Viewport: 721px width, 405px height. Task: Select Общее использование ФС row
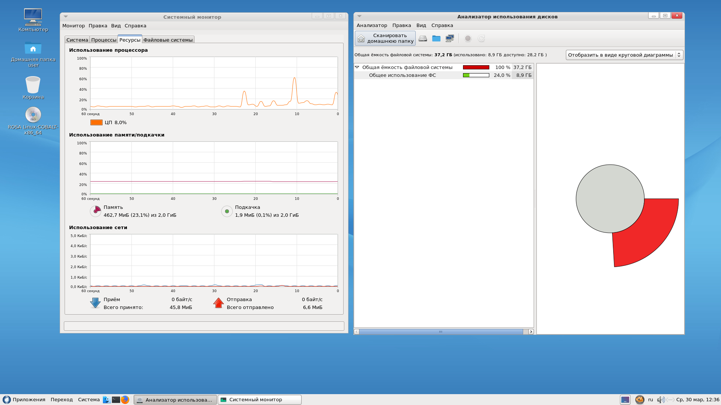tap(402, 75)
